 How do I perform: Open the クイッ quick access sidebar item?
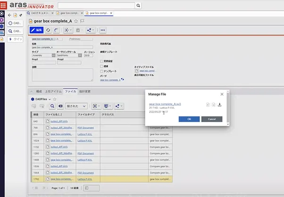coord(15,39)
